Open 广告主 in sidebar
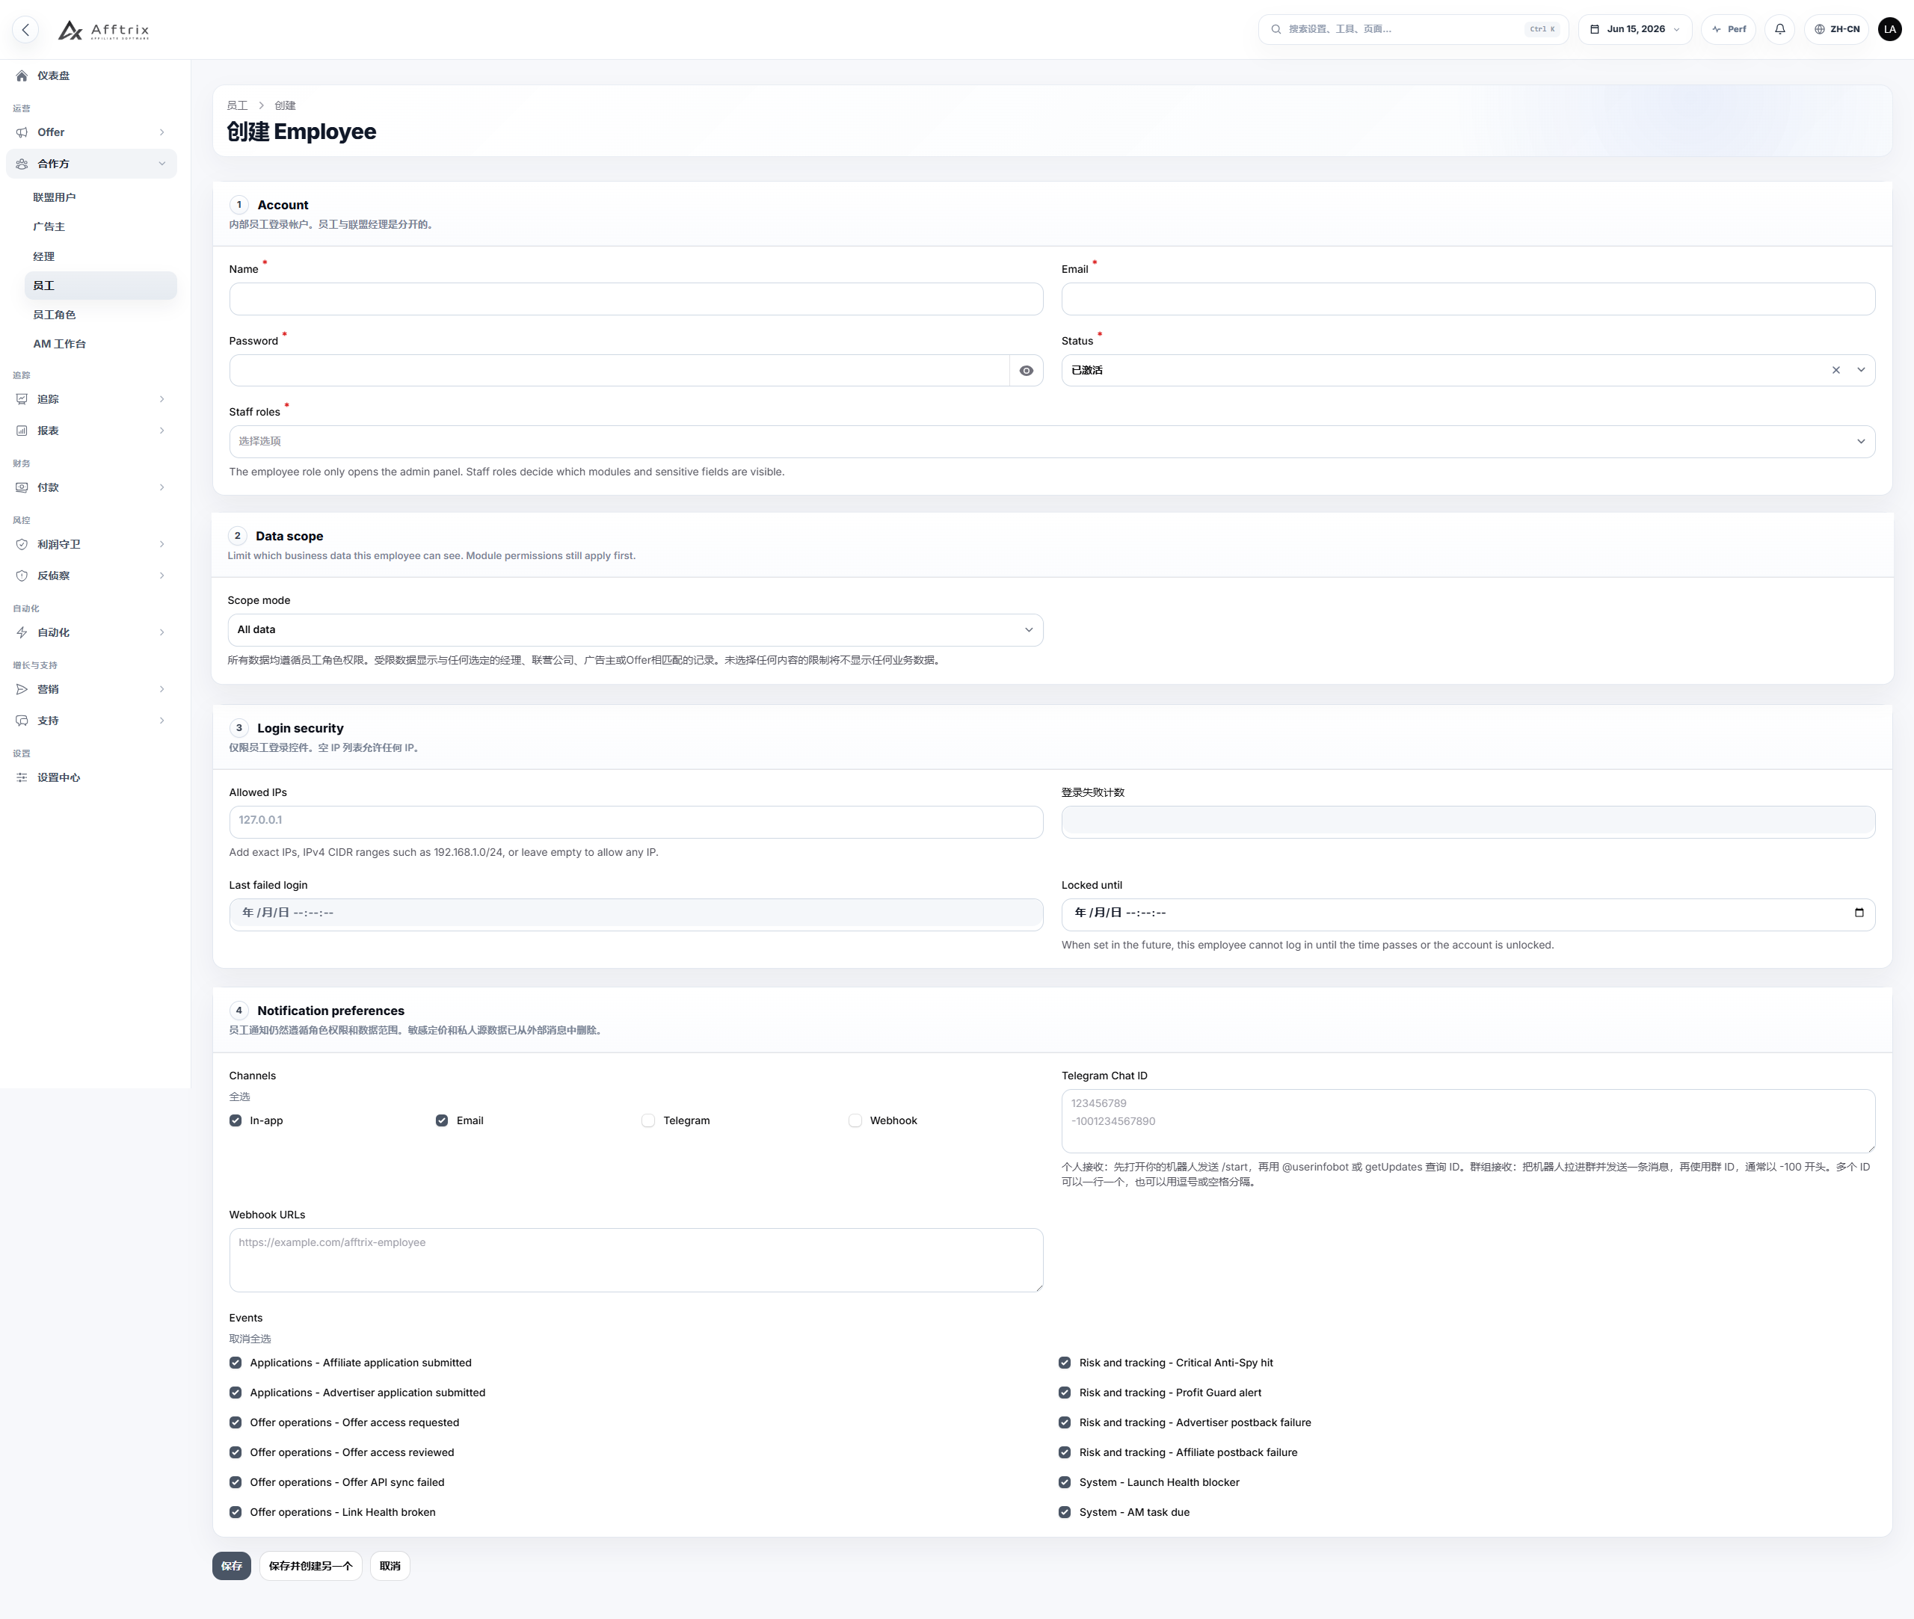Viewport: 1914px width, 1619px height. tap(49, 226)
